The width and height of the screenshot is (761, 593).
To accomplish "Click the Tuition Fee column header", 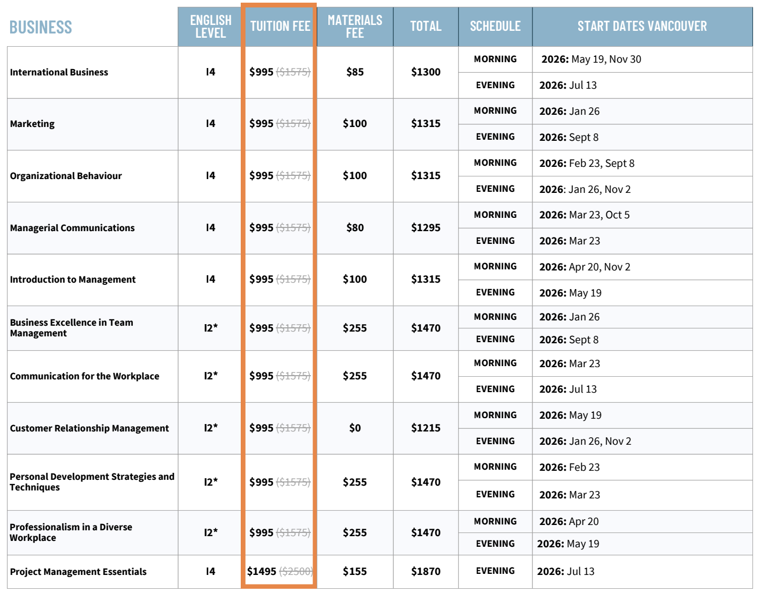I will point(280,26).
